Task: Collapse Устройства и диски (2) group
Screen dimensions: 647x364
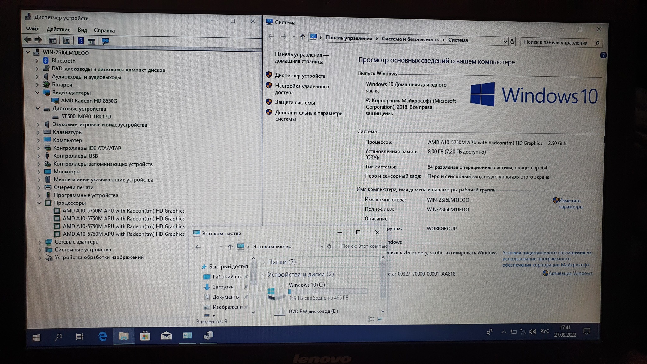Action: click(x=263, y=275)
